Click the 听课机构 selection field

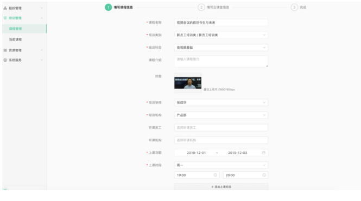click(221, 140)
